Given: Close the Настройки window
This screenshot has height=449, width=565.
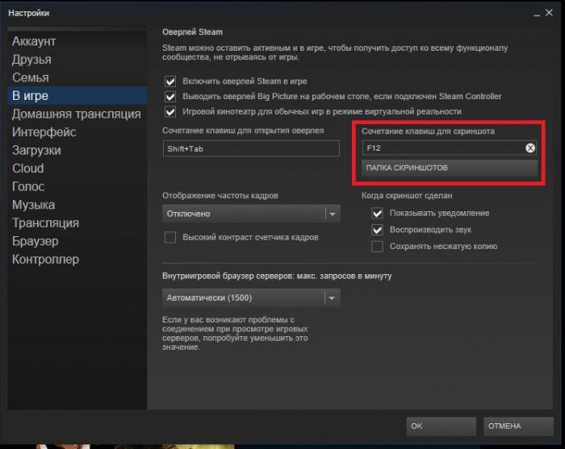Looking at the screenshot, I should [549, 13].
